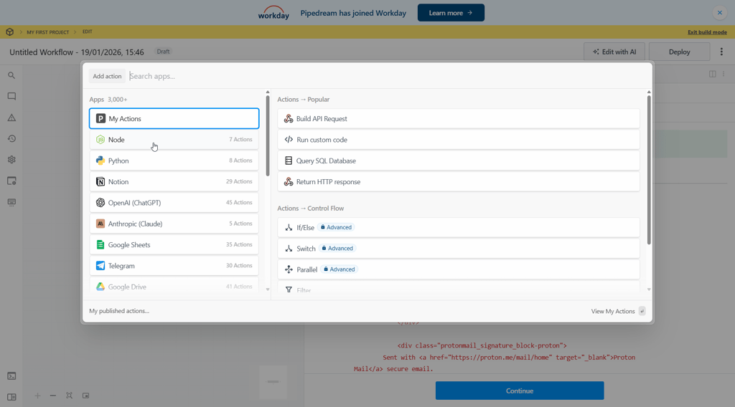Focus the Search apps input field
This screenshot has height=407, width=735.
[x=387, y=76]
